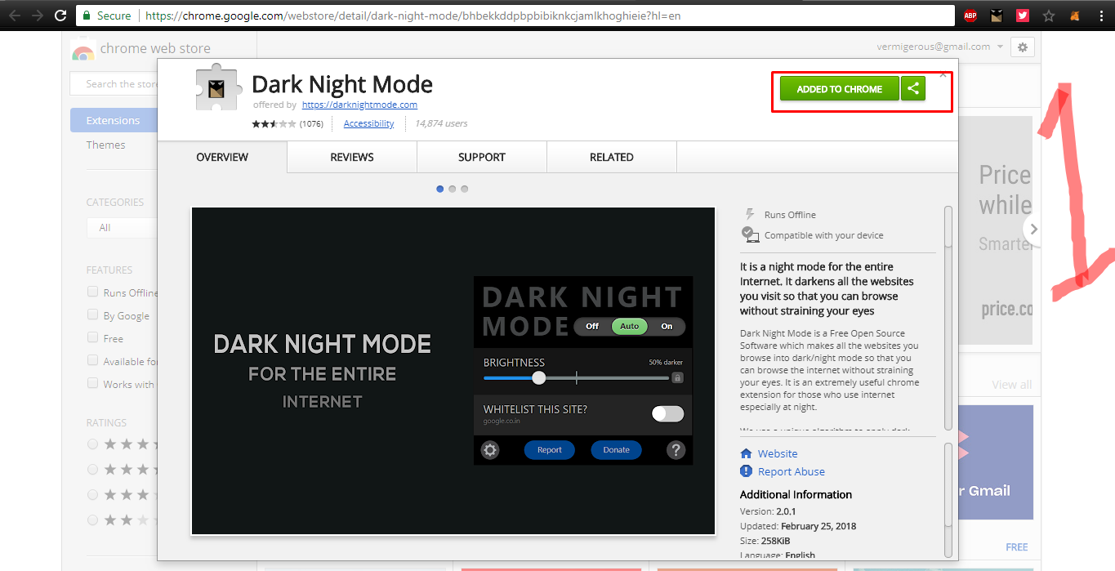
Task: Open Chrome's three-dot menu
Action: coord(1099,16)
